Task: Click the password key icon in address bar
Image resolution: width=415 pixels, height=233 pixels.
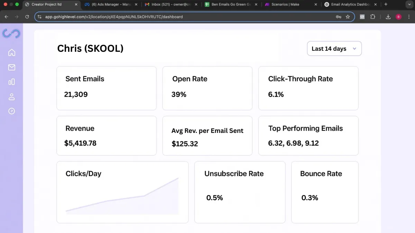Action: click(x=339, y=17)
